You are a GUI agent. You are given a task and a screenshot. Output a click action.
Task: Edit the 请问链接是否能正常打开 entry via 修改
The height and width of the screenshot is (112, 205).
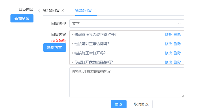(168, 35)
